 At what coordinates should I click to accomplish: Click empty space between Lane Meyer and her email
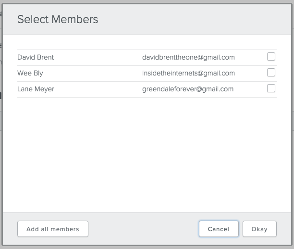click(96, 89)
